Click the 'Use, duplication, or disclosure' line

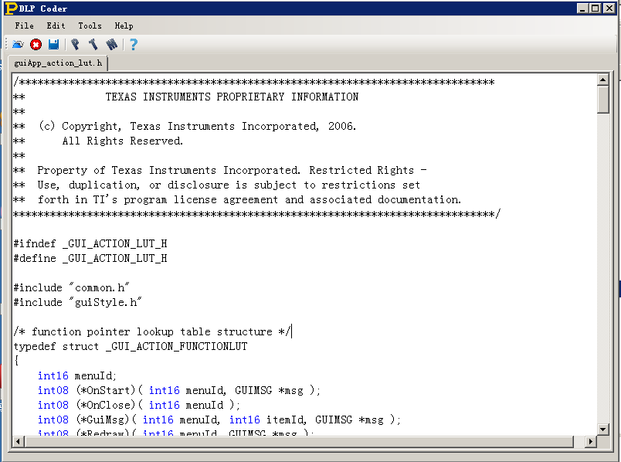(216, 185)
